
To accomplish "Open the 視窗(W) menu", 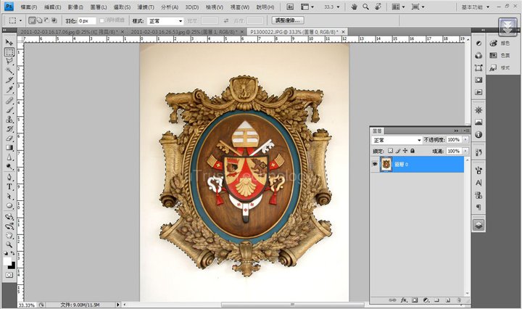I will pyautogui.click(x=240, y=7).
